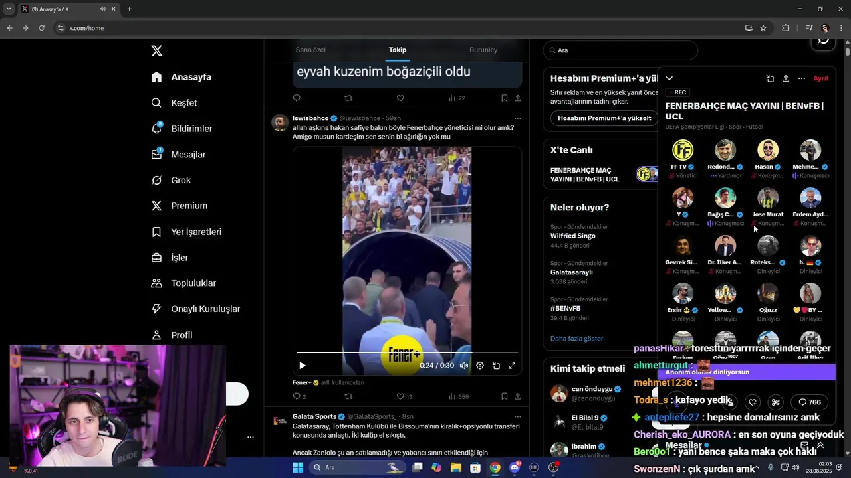Screen dimensions: 851x478
Task: Click Hesabını Premium+'a yükselt button
Action: click(604, 118)
